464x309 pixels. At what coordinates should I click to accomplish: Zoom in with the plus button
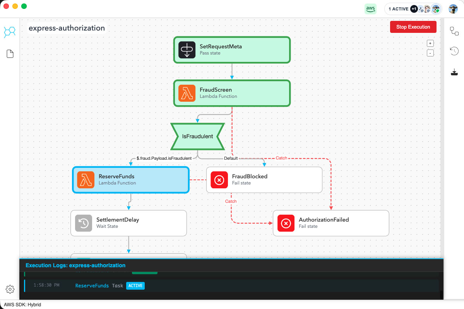pyautogui.click(x=430, y=43)
